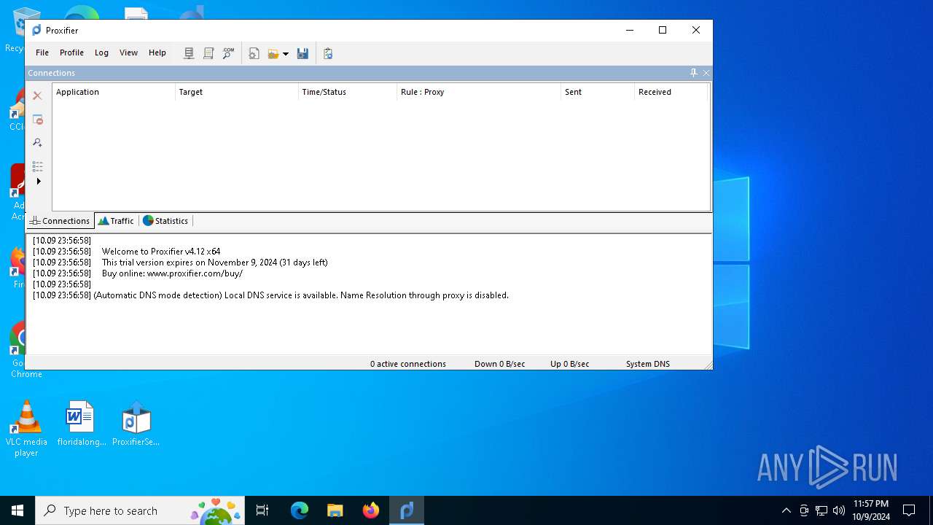Click the trial version expires log line

click(215, 262)
